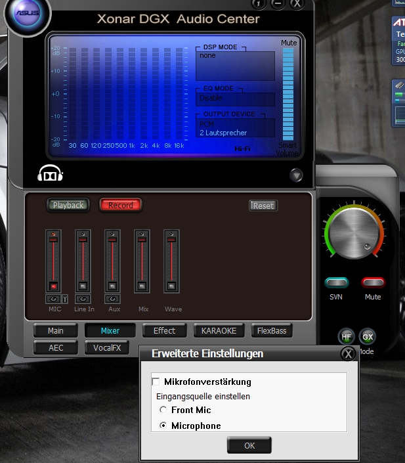Viewport: 405px width, 463px height.
Task: Click the master volume knob
Action: (x=354, y=232)
